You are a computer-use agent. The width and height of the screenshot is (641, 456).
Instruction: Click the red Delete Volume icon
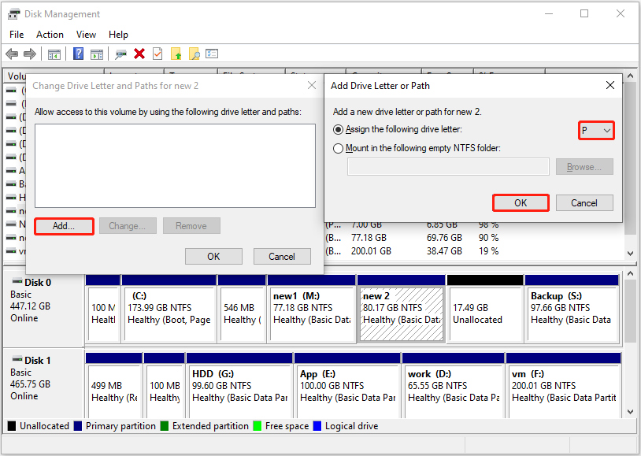tap(139, 54)
